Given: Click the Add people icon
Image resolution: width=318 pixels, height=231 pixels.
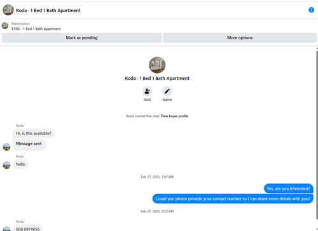Looking at the screenshot, I should click(147, 91).
